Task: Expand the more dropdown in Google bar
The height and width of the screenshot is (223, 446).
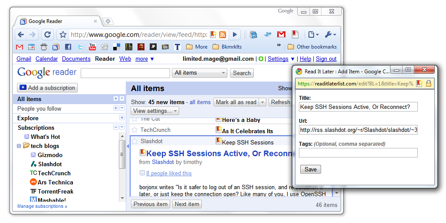Action: coord(144,59)
